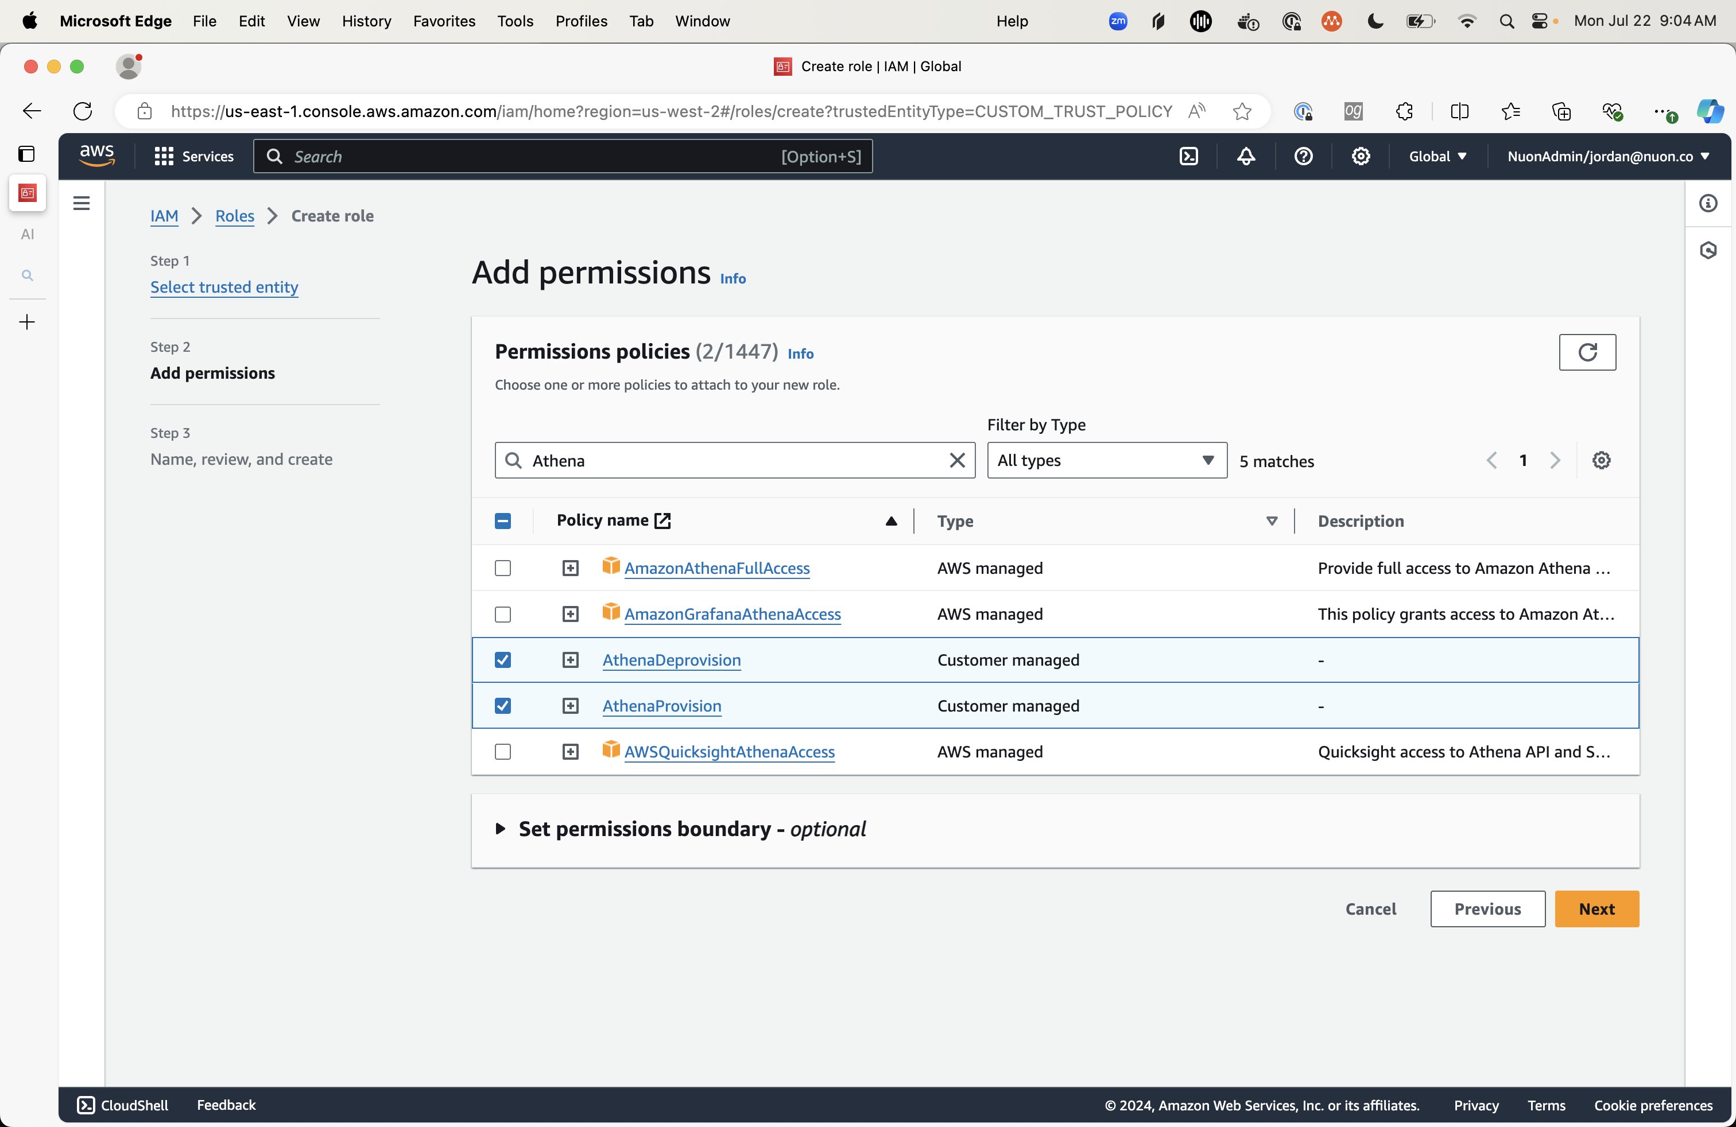Open the Filter by Type dropdown
Image resolution: width=1736 pixels, height=1127 pixels.
point(1106,461)
